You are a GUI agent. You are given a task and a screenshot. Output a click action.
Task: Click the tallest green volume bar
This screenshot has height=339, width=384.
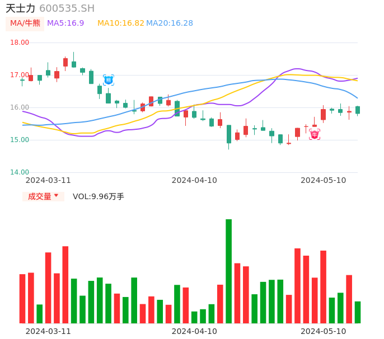click(x=228, y=271)
